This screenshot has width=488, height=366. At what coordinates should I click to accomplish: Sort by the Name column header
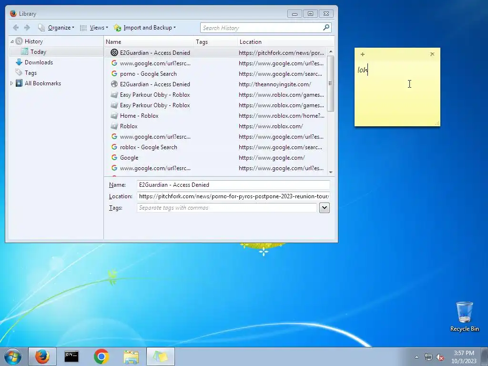click(149, 42)
